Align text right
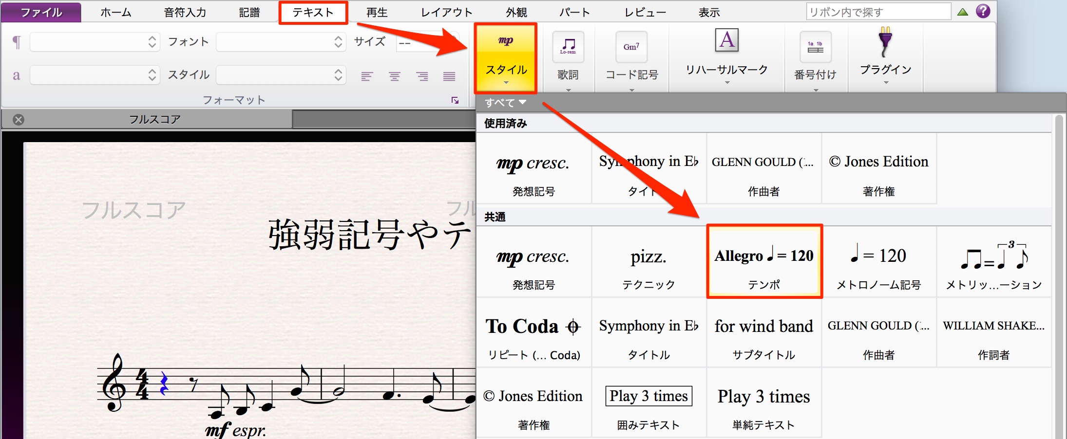 [422, 76]
